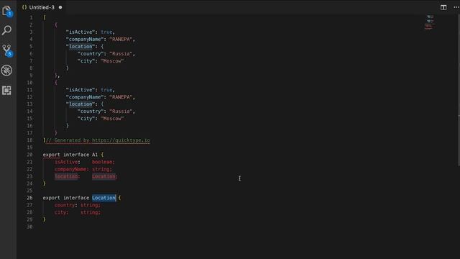Open the Debug view in activity bar

click(6, 71)
